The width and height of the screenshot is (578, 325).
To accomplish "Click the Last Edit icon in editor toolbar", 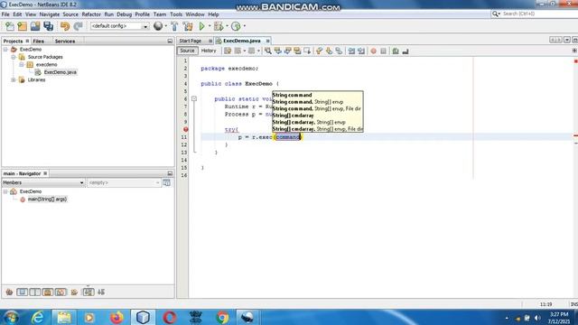I will (228, 51).
